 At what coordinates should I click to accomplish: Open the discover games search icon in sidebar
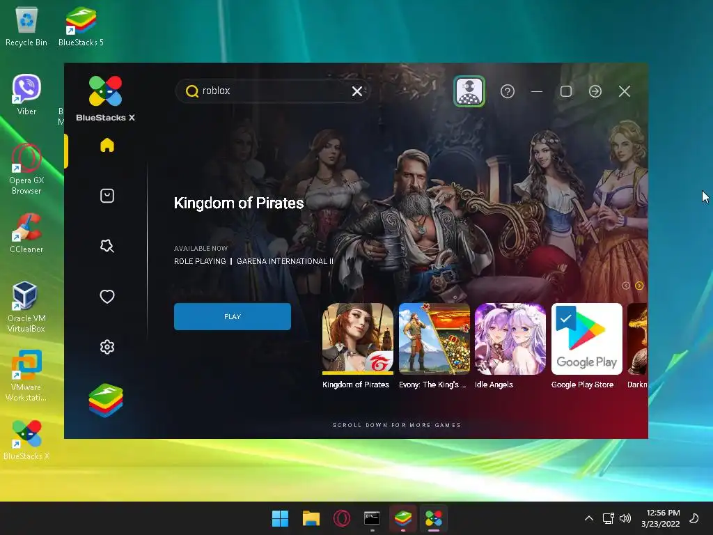click(x=107, y=246)
